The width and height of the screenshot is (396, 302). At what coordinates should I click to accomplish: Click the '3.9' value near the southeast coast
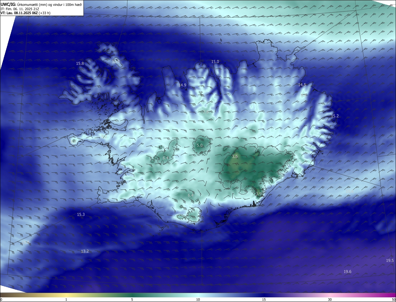[x=259, y=194]
